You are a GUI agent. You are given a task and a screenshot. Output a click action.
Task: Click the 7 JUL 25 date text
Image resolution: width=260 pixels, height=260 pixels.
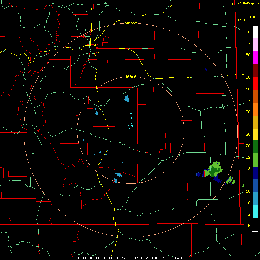click(156, 258)
